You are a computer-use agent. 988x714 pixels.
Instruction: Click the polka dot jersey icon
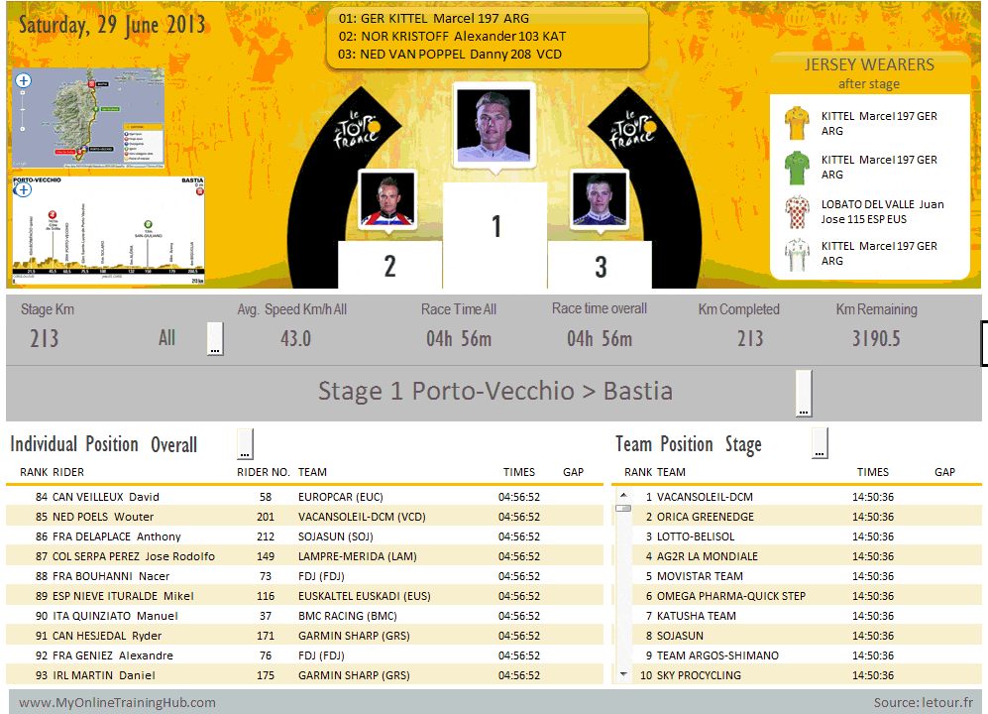[797, 211]
